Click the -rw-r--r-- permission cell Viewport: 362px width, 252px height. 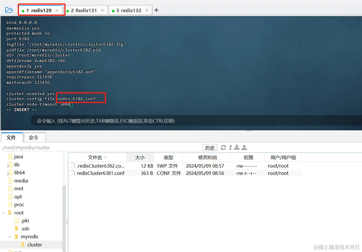click(x=246, y=173)
